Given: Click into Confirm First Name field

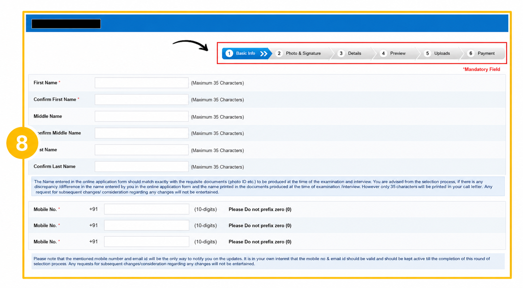Looking at the screenshot, I should [141, 100].
